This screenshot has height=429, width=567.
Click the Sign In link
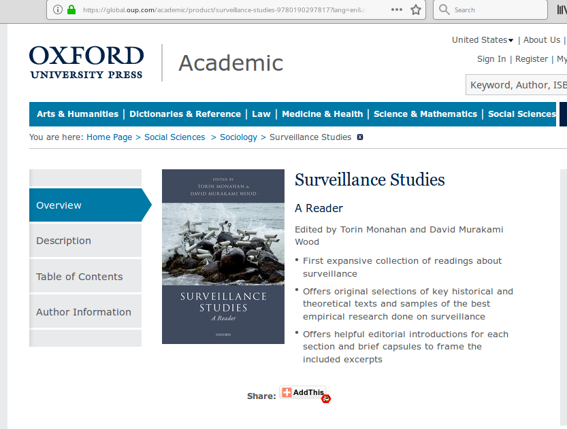coord(491,59)
